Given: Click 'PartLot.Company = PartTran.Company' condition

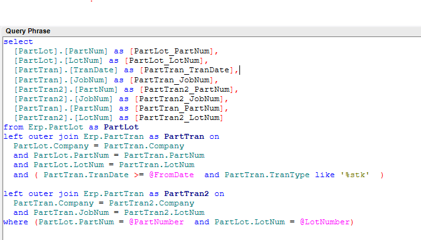Looking at the screenshot, I should [99, 146].
